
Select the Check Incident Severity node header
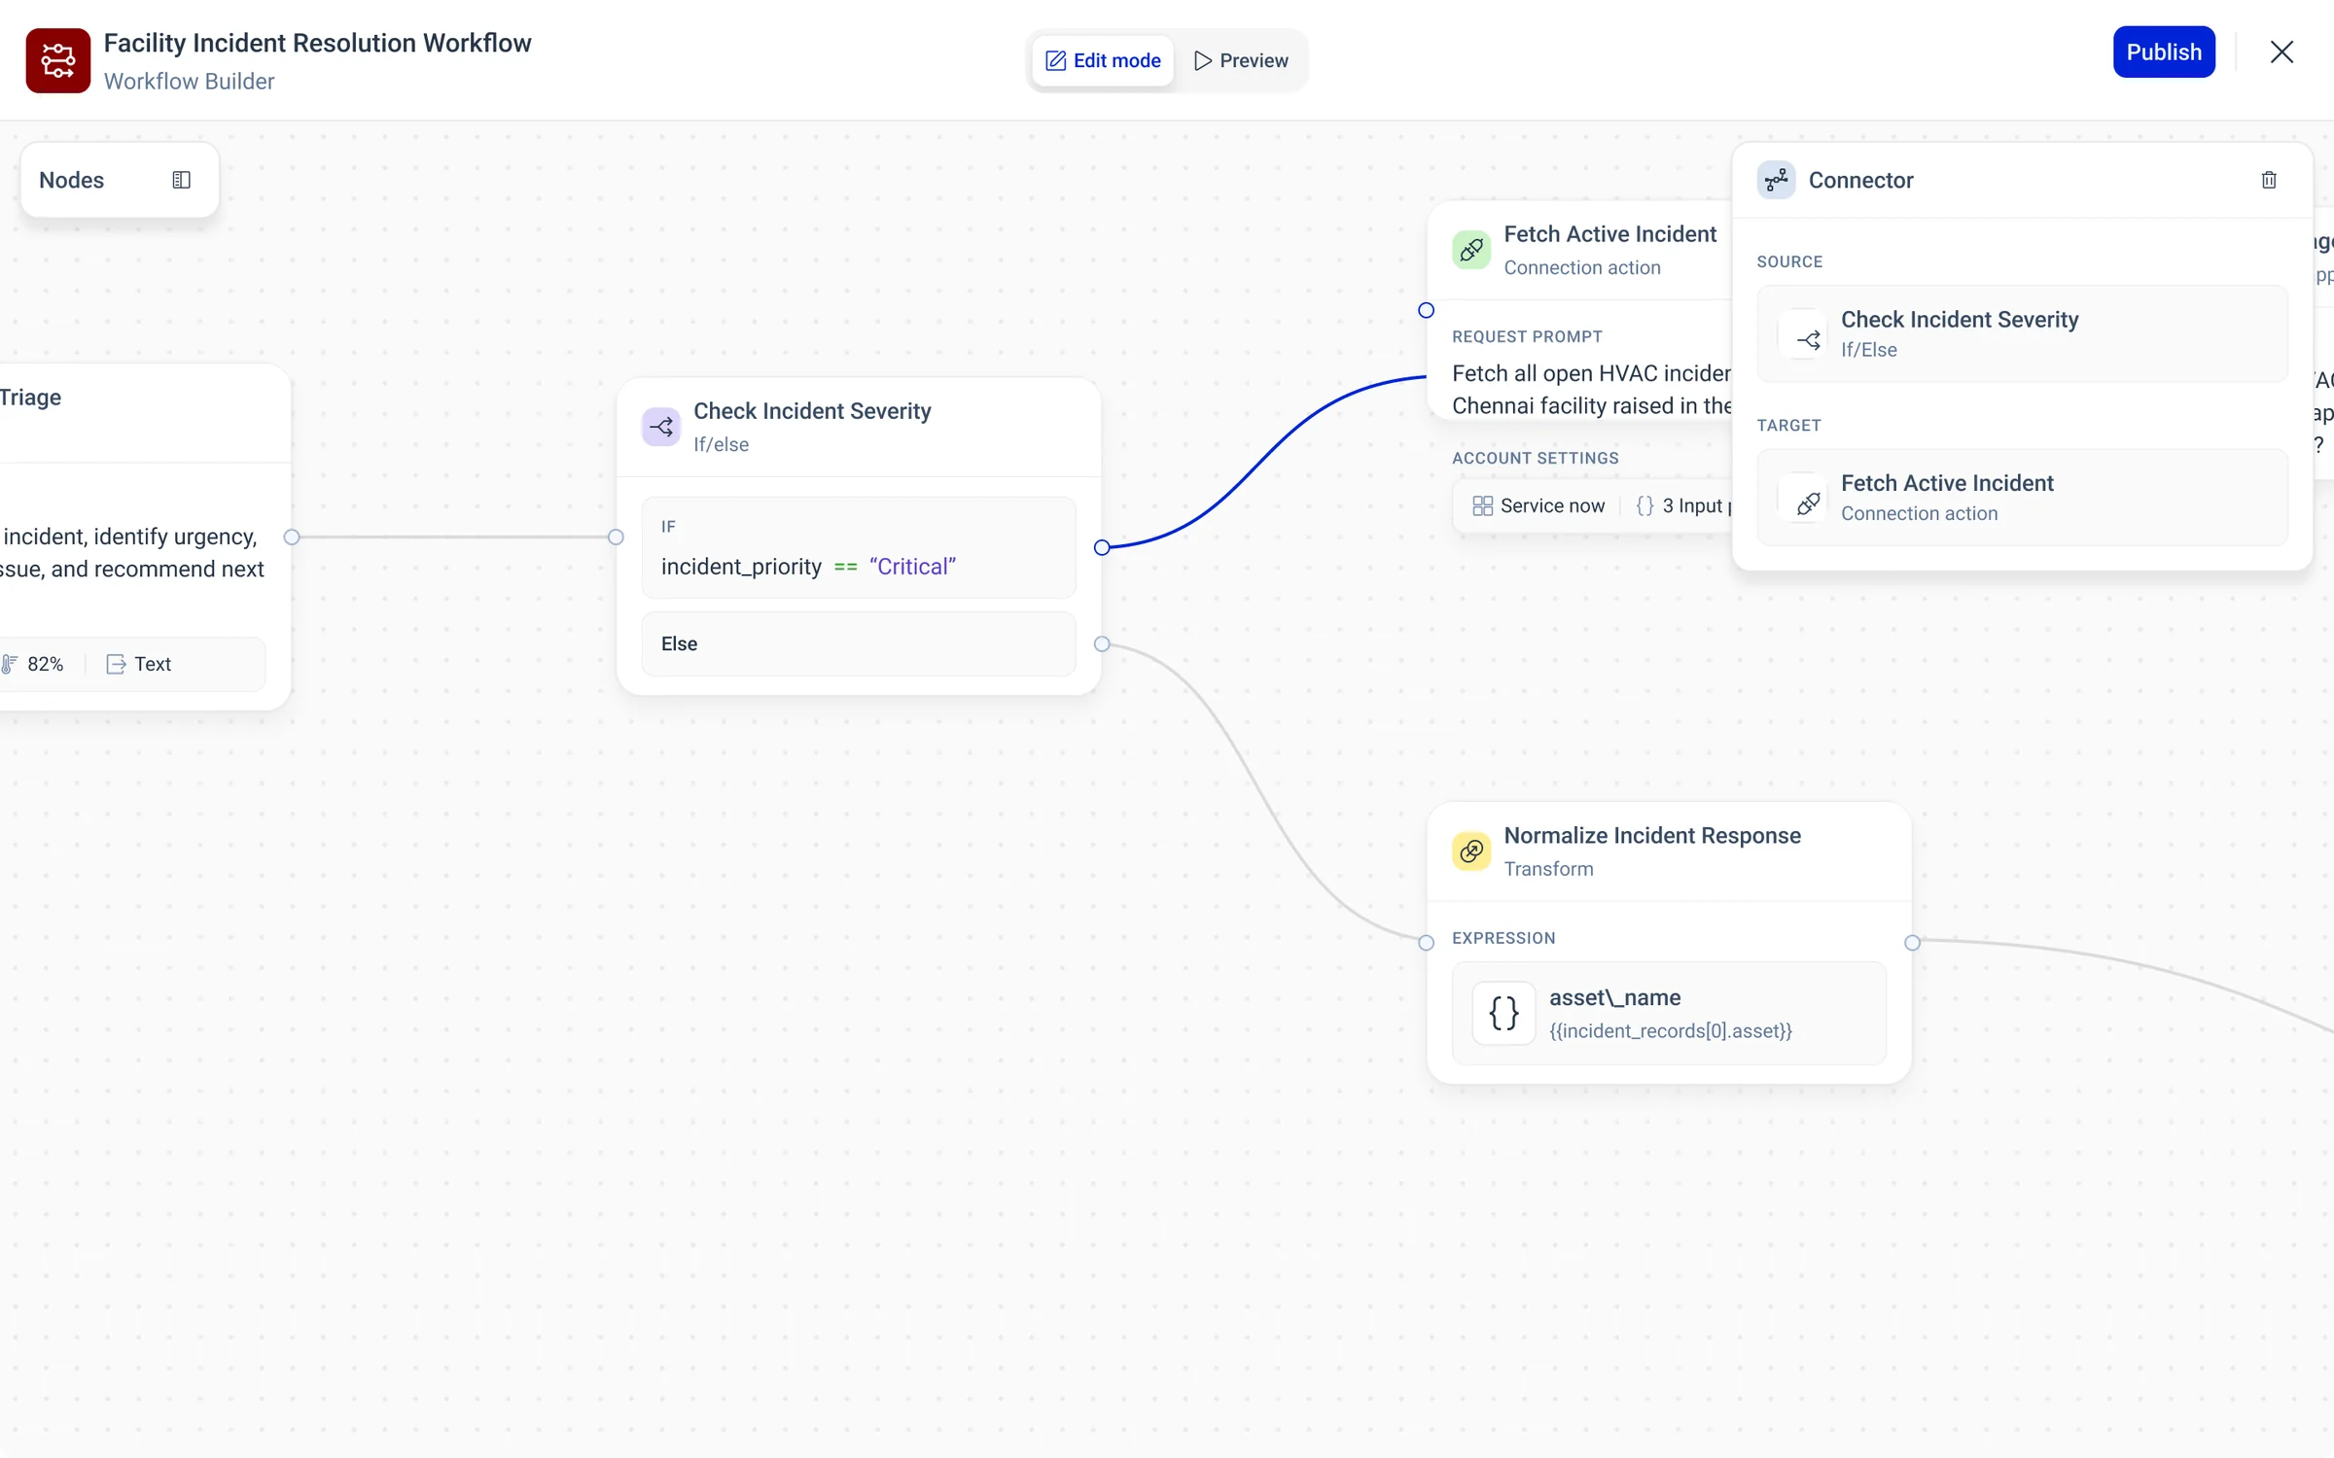859,427
